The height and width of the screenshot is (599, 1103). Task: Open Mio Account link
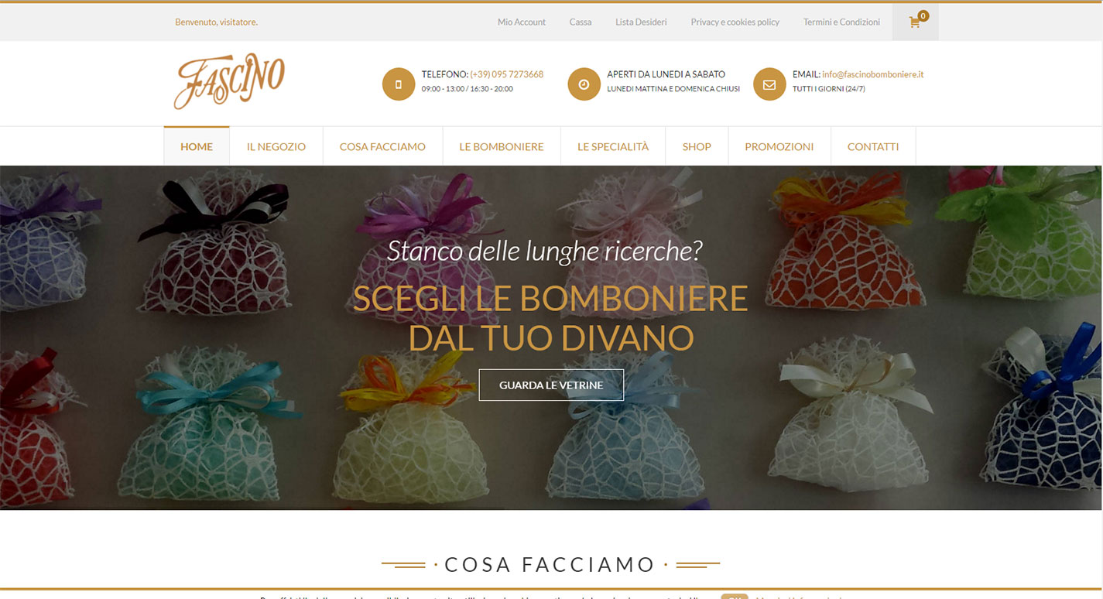pyautogui.click(x=522, y=22)
